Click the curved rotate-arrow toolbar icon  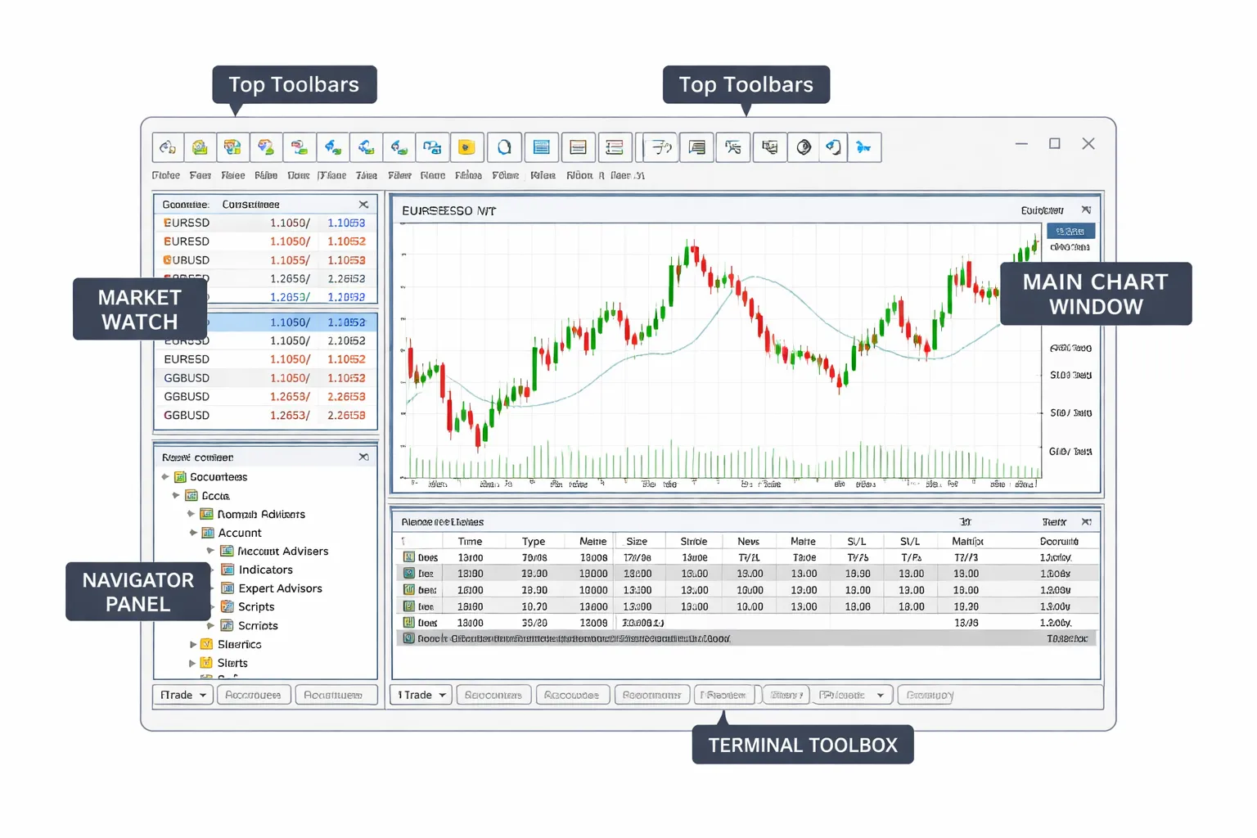click(x=833, y=147)
